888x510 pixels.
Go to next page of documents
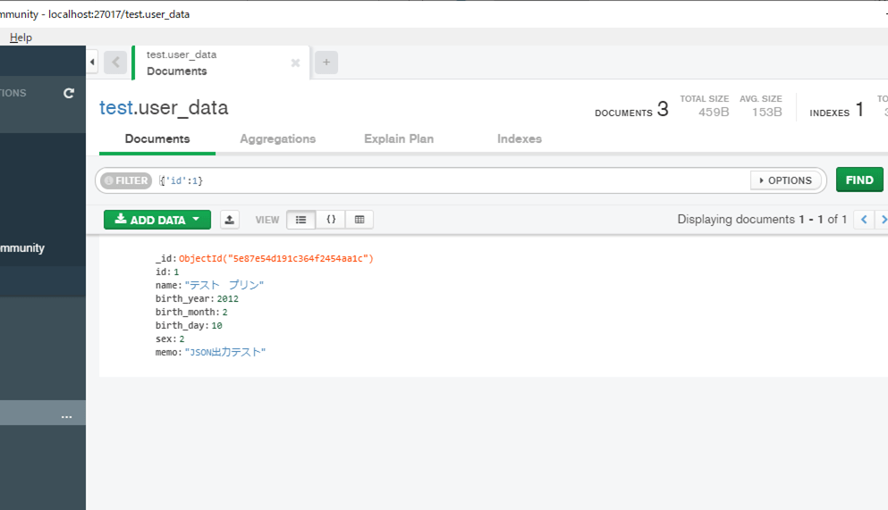[883, 220]
